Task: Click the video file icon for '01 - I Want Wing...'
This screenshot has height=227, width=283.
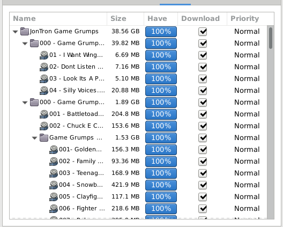Action: click(x=44, y=55)
